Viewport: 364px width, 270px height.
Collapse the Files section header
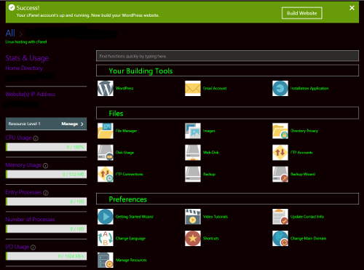[227, 113]
